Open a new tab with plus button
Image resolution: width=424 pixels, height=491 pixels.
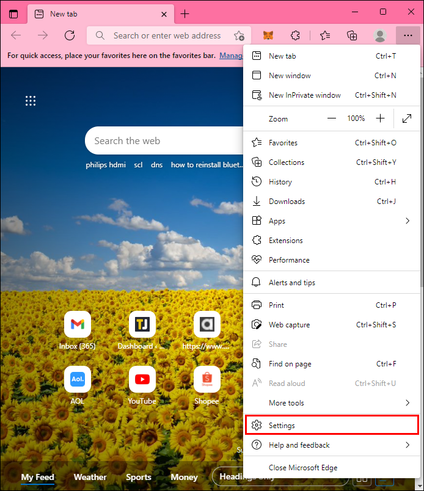click(x=185, y=14)
